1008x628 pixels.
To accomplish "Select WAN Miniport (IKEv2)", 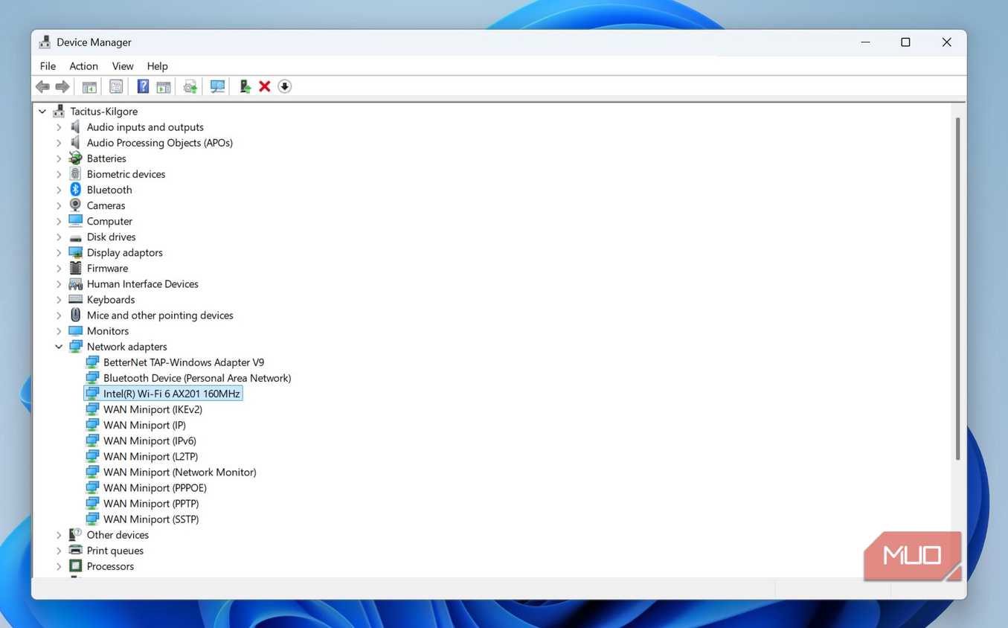I will [153, 409].
